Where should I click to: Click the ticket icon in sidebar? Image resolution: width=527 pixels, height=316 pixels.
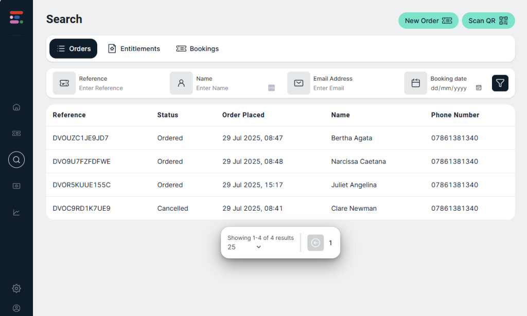tap(16, 133)
